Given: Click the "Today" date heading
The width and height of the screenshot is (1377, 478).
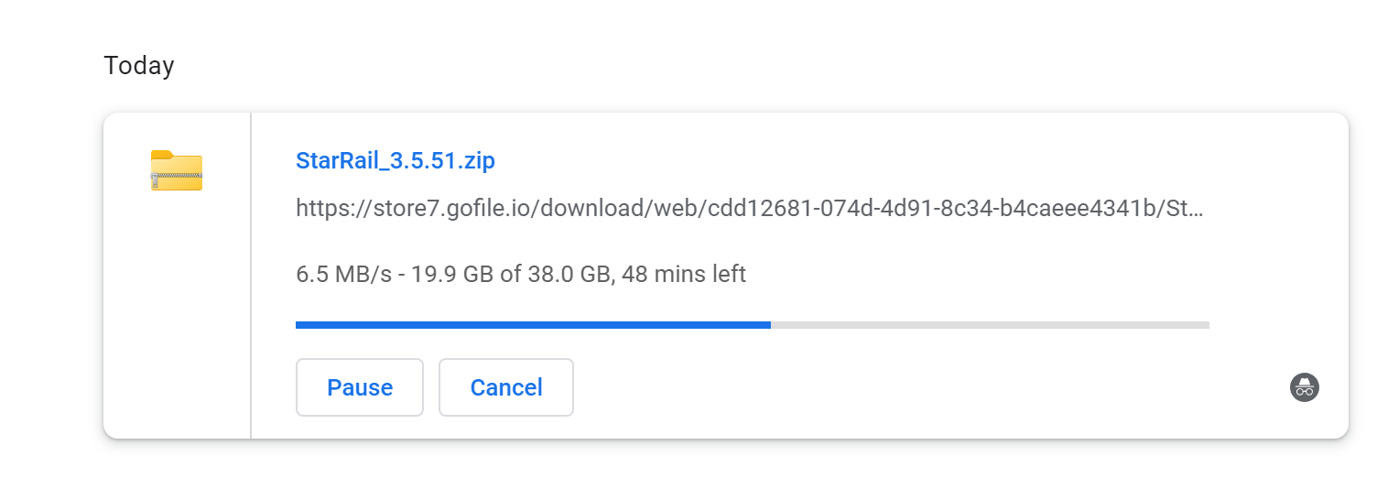Looking at the screenshot, I should tap(138, 66).
